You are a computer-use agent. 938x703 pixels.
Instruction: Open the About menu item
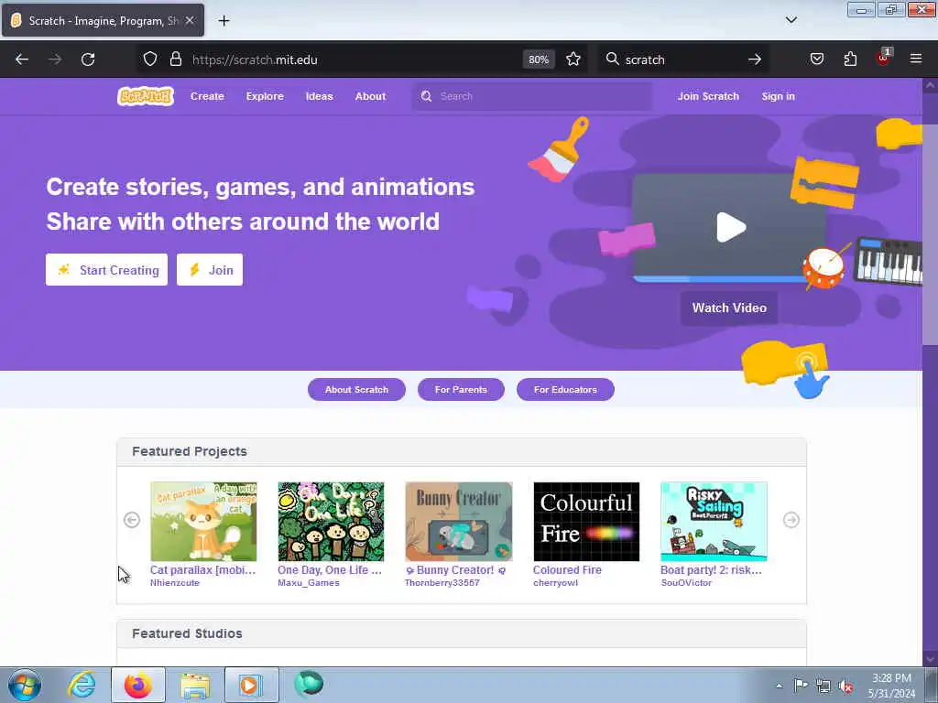(x=370, y=96)
